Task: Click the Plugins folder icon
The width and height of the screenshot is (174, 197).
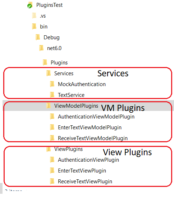Action: pos(45,62)
